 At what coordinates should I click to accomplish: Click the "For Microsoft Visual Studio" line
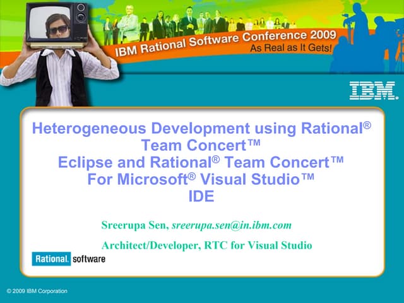click(x=201, y=179)
